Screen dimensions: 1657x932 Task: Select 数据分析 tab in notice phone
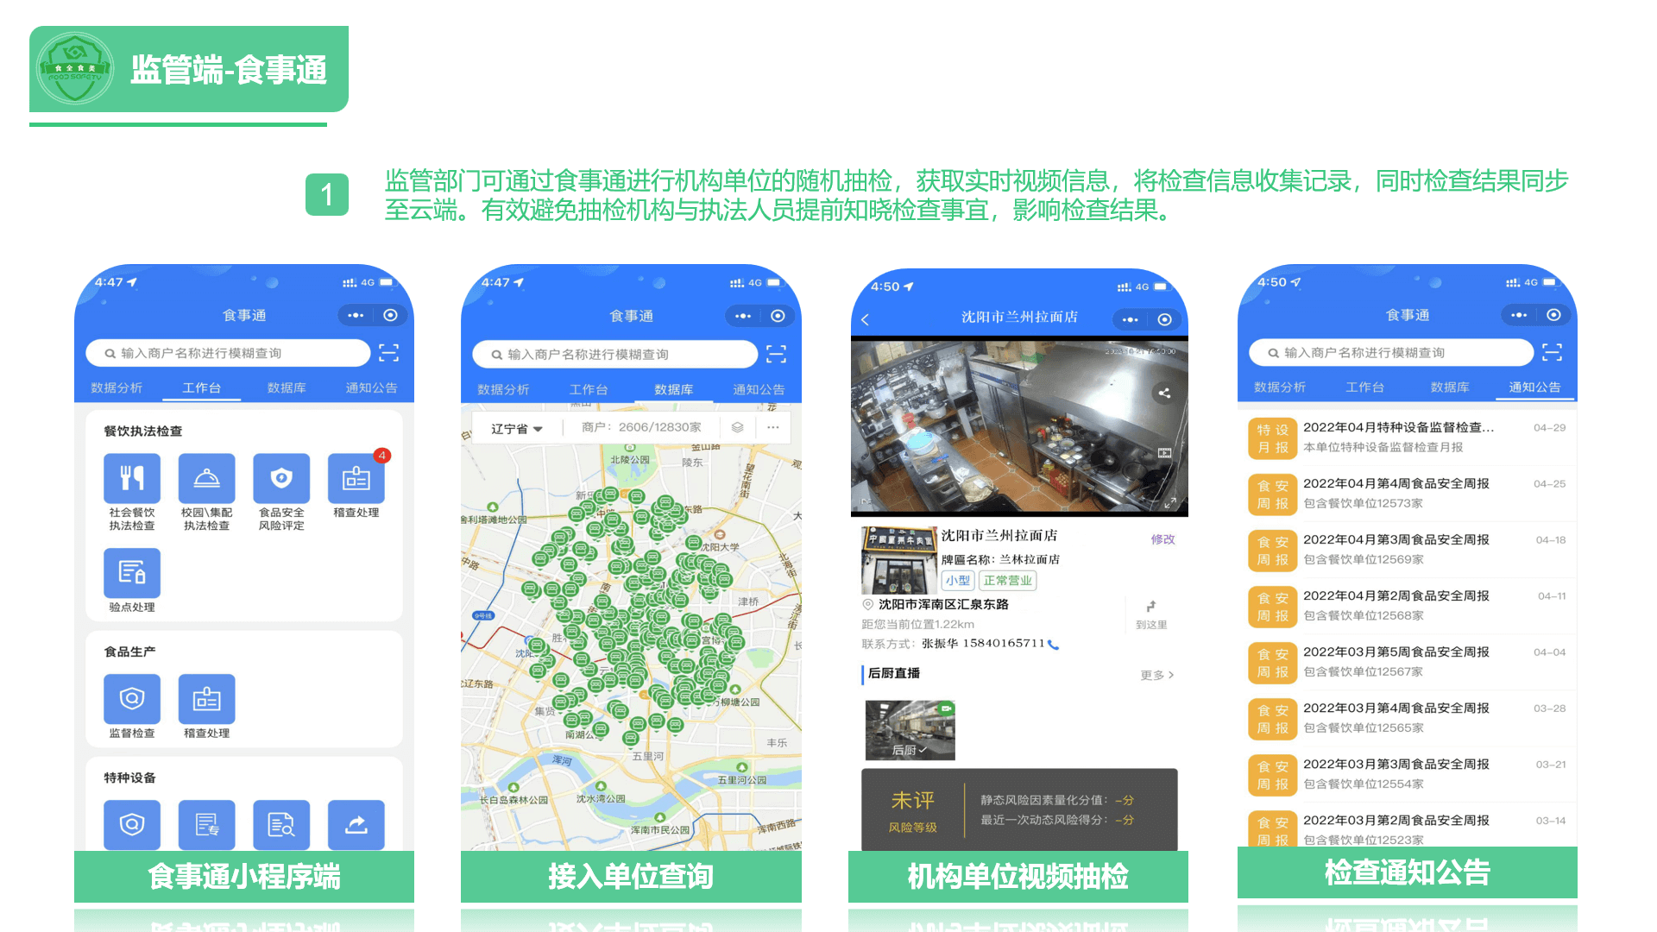click(1280, 387)
